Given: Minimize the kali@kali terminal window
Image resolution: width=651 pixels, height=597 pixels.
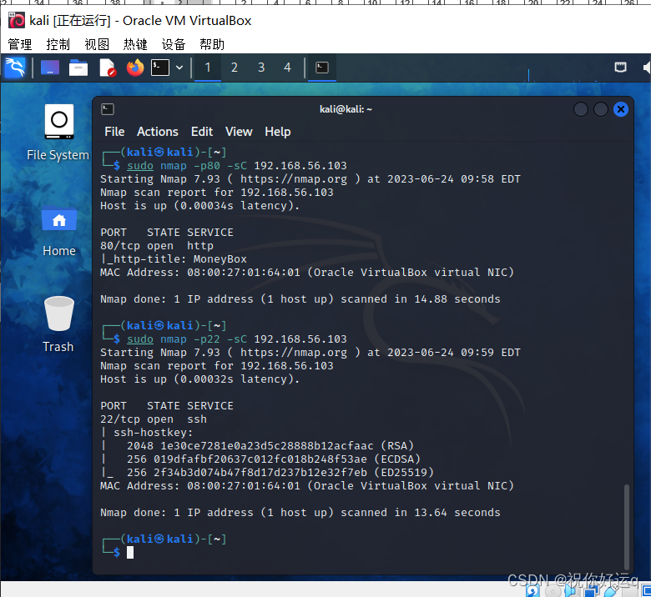Looking at the screenshot, I should click(x=580, y=109).
